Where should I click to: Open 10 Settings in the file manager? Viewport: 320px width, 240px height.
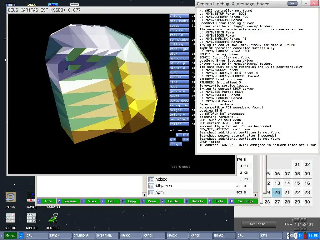[x=243, y=201]
